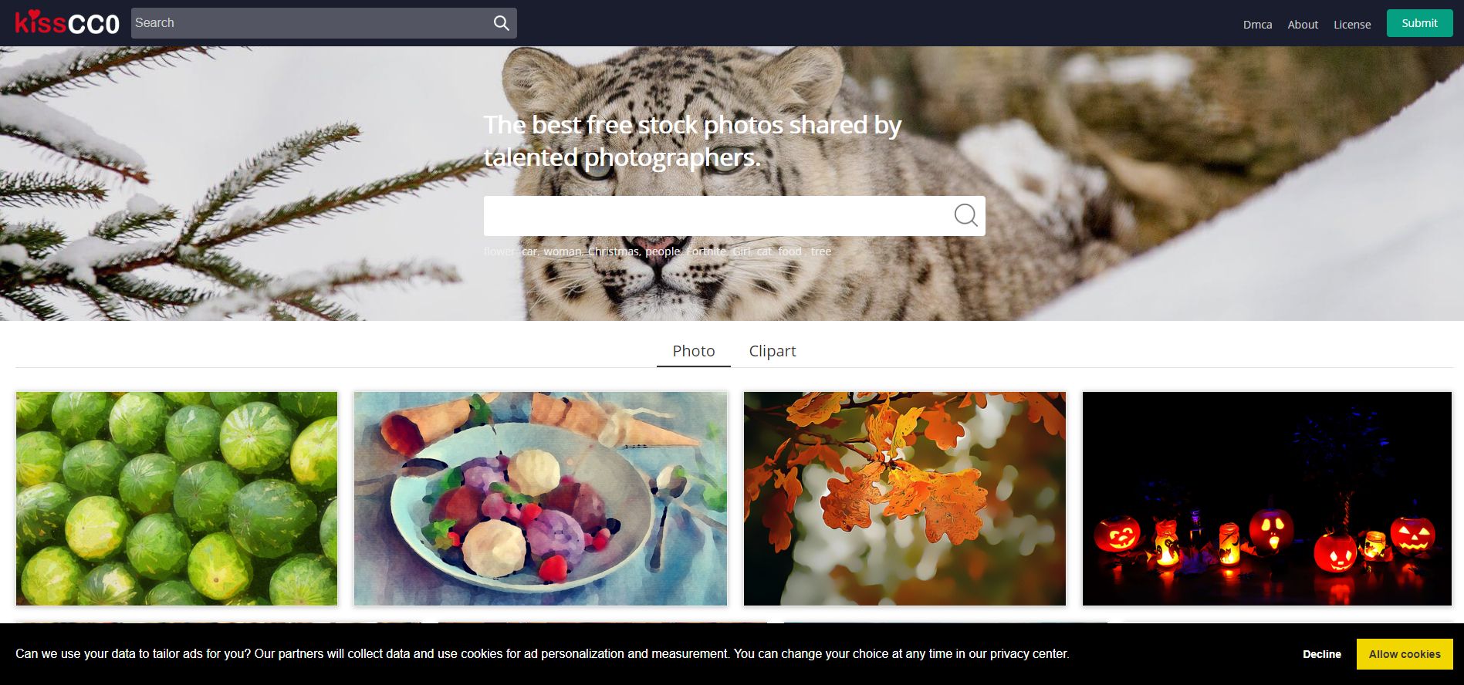
Task: Open the green watermelons photo
Action: click(177, 498)
